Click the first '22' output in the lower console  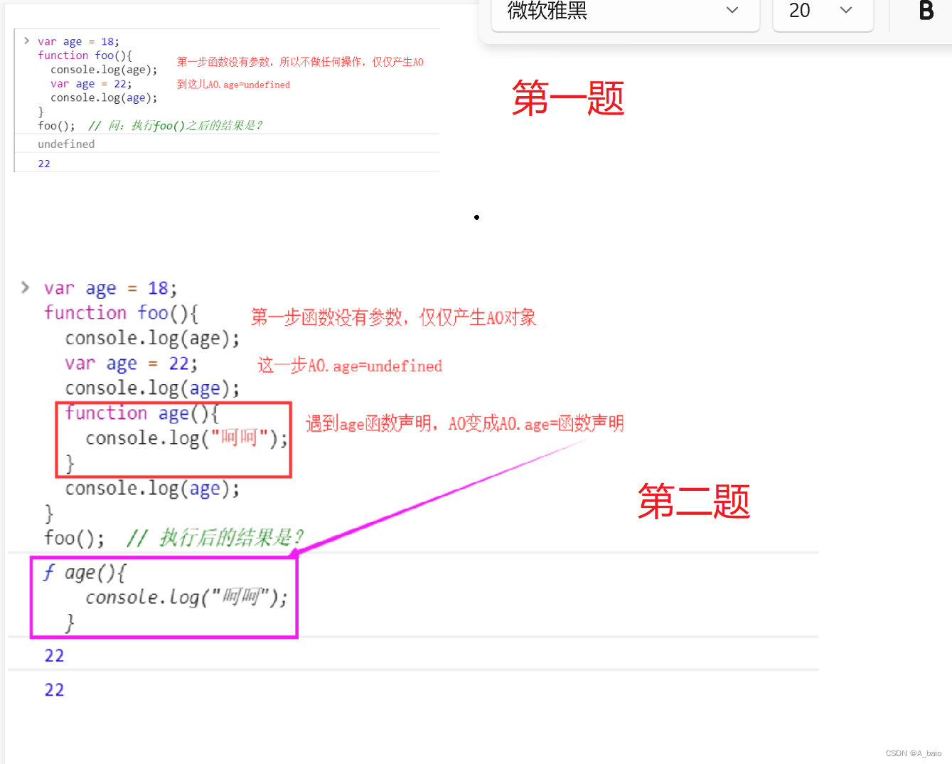pos(55,656)
